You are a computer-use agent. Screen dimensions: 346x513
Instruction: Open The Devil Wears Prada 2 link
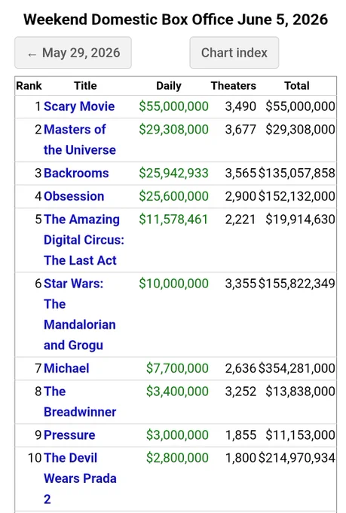click(x=80, y=478)
